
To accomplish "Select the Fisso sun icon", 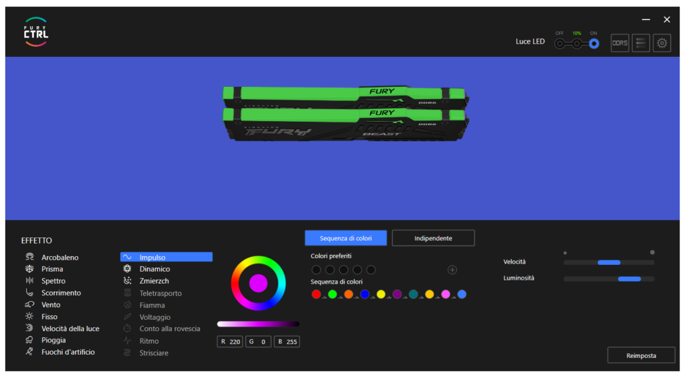I will [x=29, y=316].
